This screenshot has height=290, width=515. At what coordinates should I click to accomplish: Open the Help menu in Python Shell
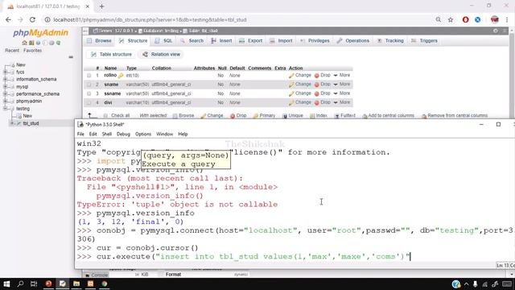click(x=183, y=135)
